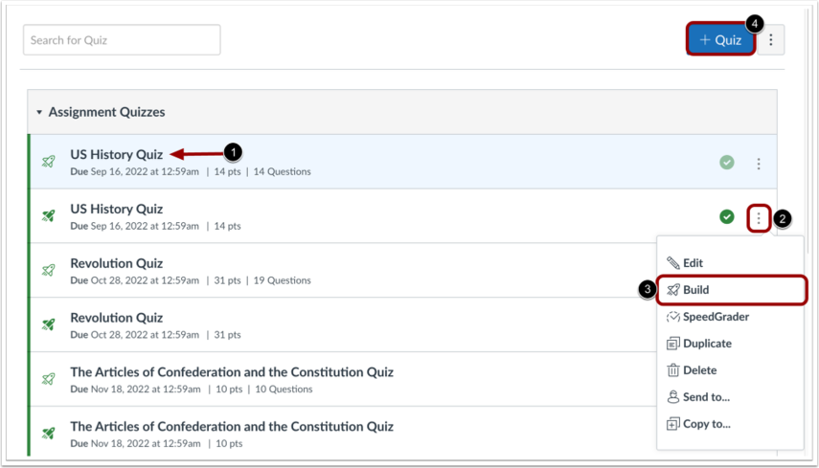Click rocket icon of Articles of Confederation Quiz, 10 Questions
The width and height of the screenshot is (819, 468).
click(x=49, y=379)
